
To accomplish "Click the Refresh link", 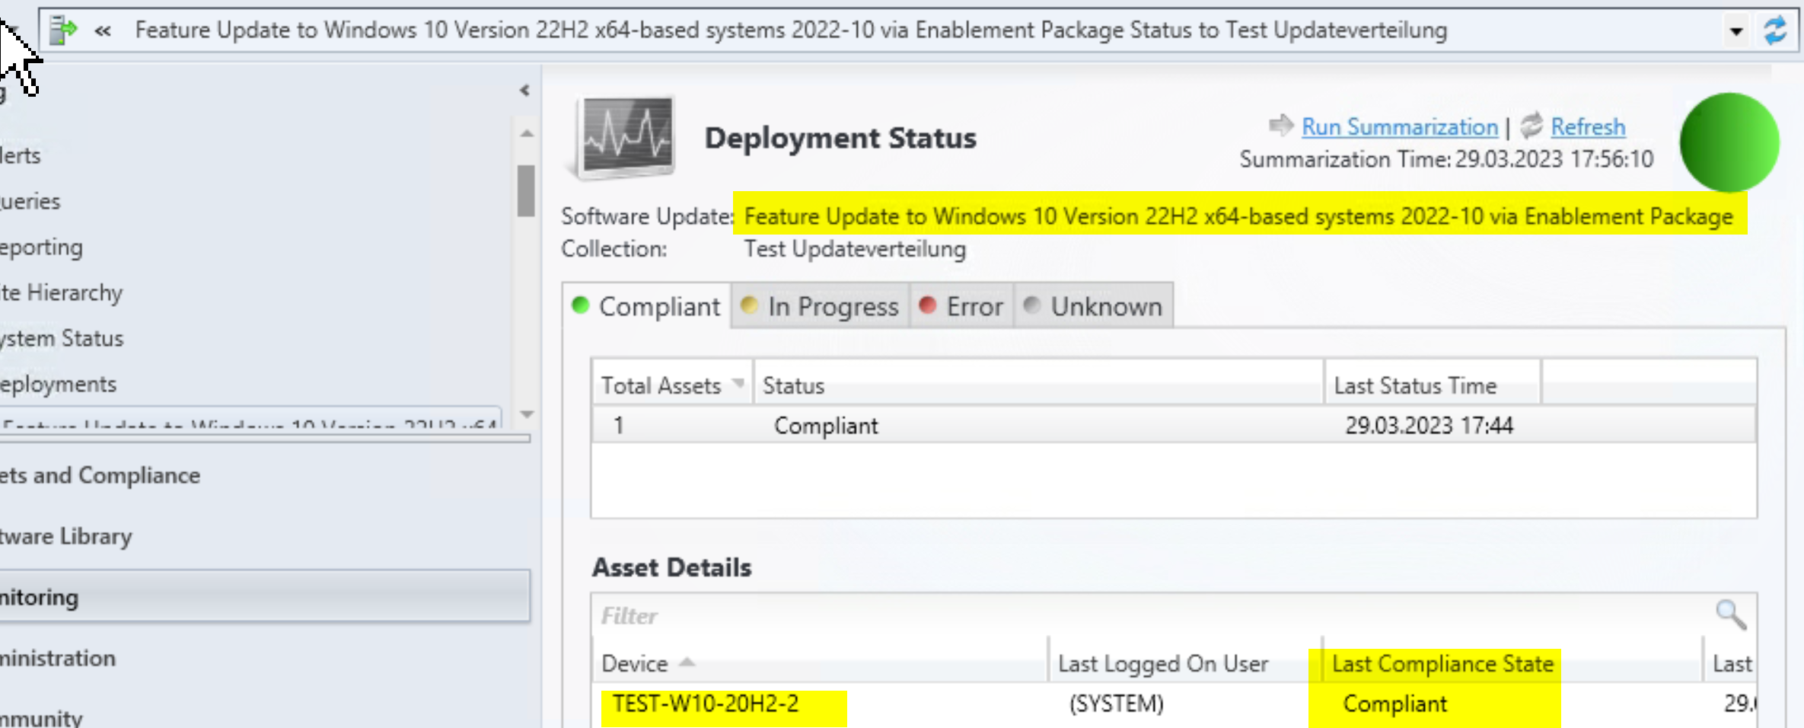I will tap(1588, 126).
